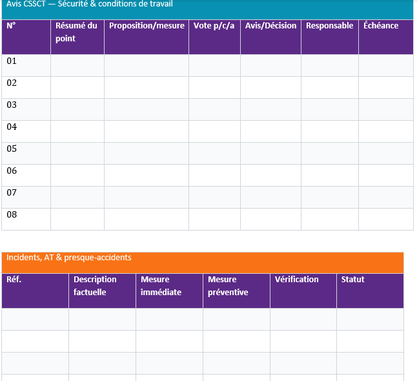Screen dimensions: 417x381
Task: Click the 'Vote p/c/a' header cell
Action: 214,36
